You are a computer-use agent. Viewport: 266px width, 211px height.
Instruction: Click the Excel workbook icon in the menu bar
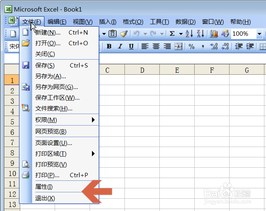(13, 21)
